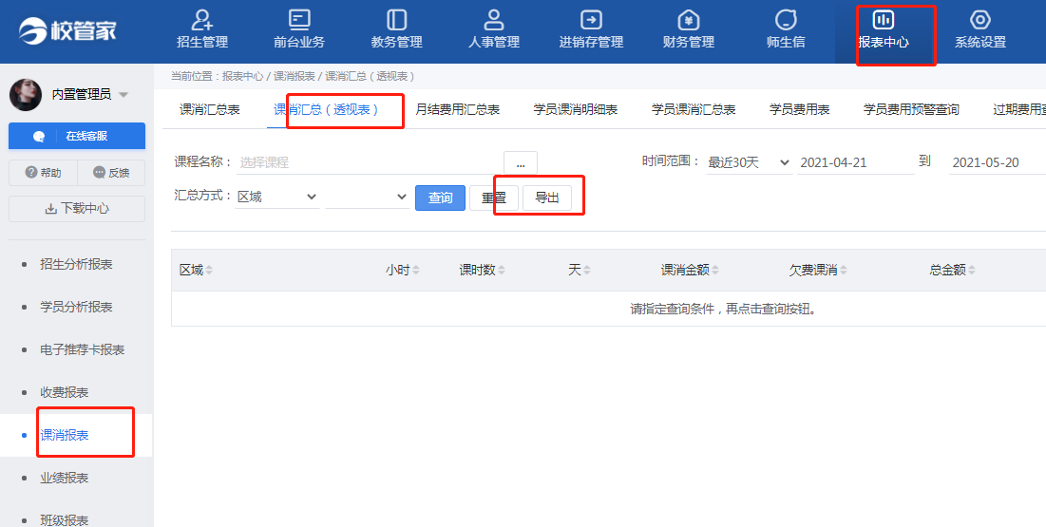Switch to the 课消汇总（透视表） tab
Viewport: 1046px width, 527px height.
pos(326,109)
